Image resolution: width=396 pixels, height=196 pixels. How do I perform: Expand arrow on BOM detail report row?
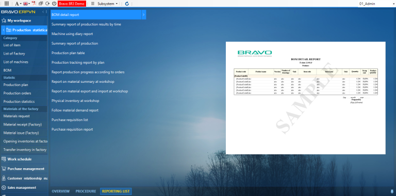tap(143, 15)
